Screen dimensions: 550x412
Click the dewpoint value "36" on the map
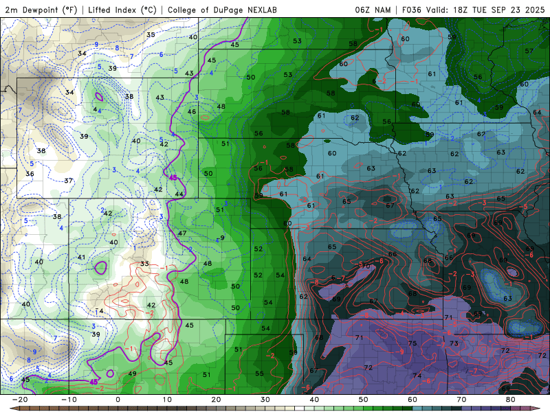[30, 174]
